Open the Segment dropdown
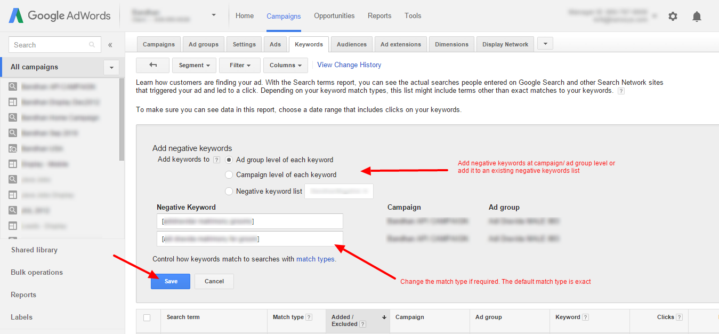This screenshot has height=334, width=719. click(x=194, y=65)
